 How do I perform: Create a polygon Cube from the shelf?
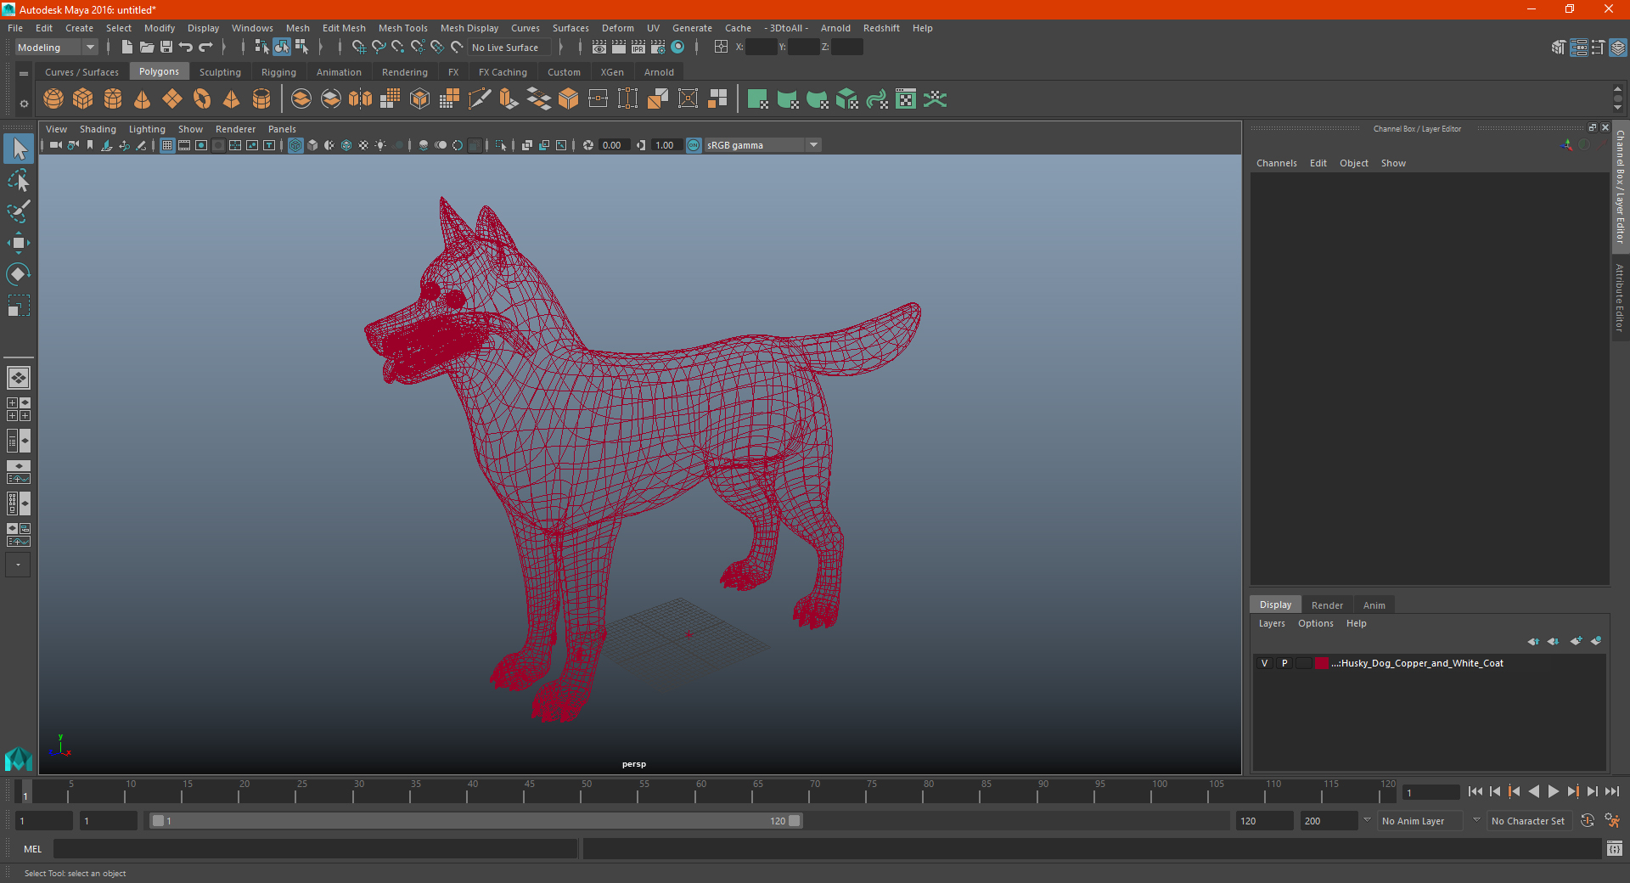[x=83, y=99]
